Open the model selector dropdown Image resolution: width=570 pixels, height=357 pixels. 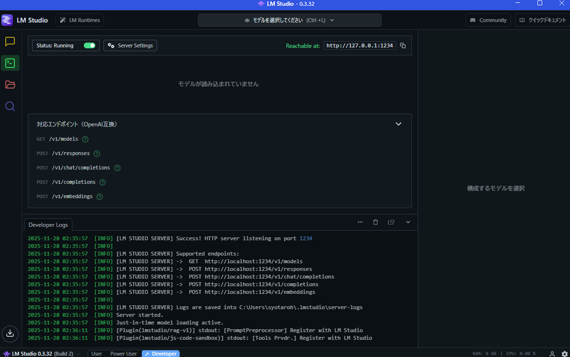(x=290, y=20)
